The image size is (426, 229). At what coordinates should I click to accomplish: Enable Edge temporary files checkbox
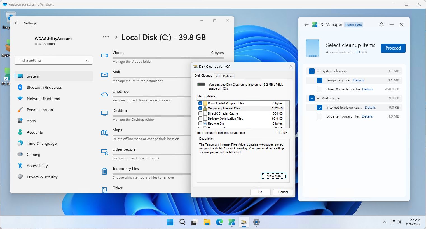point(319,116)
